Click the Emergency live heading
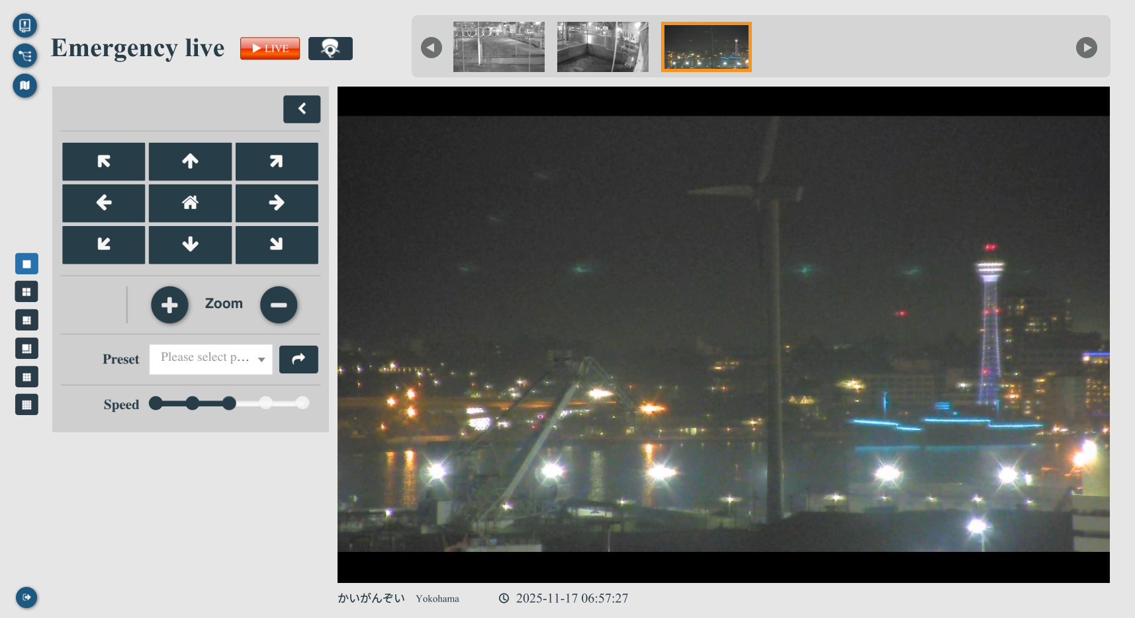The width and height of the screenshot is (1135, 618). click(138, 48)
